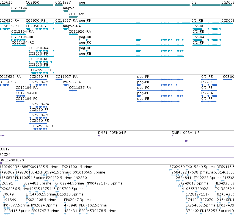Click transcript Cf2-RA
Viewport: 234px width, 215px height.
point(207,40)
